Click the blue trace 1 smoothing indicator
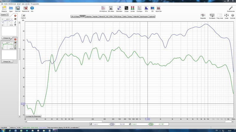Screen dimensions: 236x132 112,124
